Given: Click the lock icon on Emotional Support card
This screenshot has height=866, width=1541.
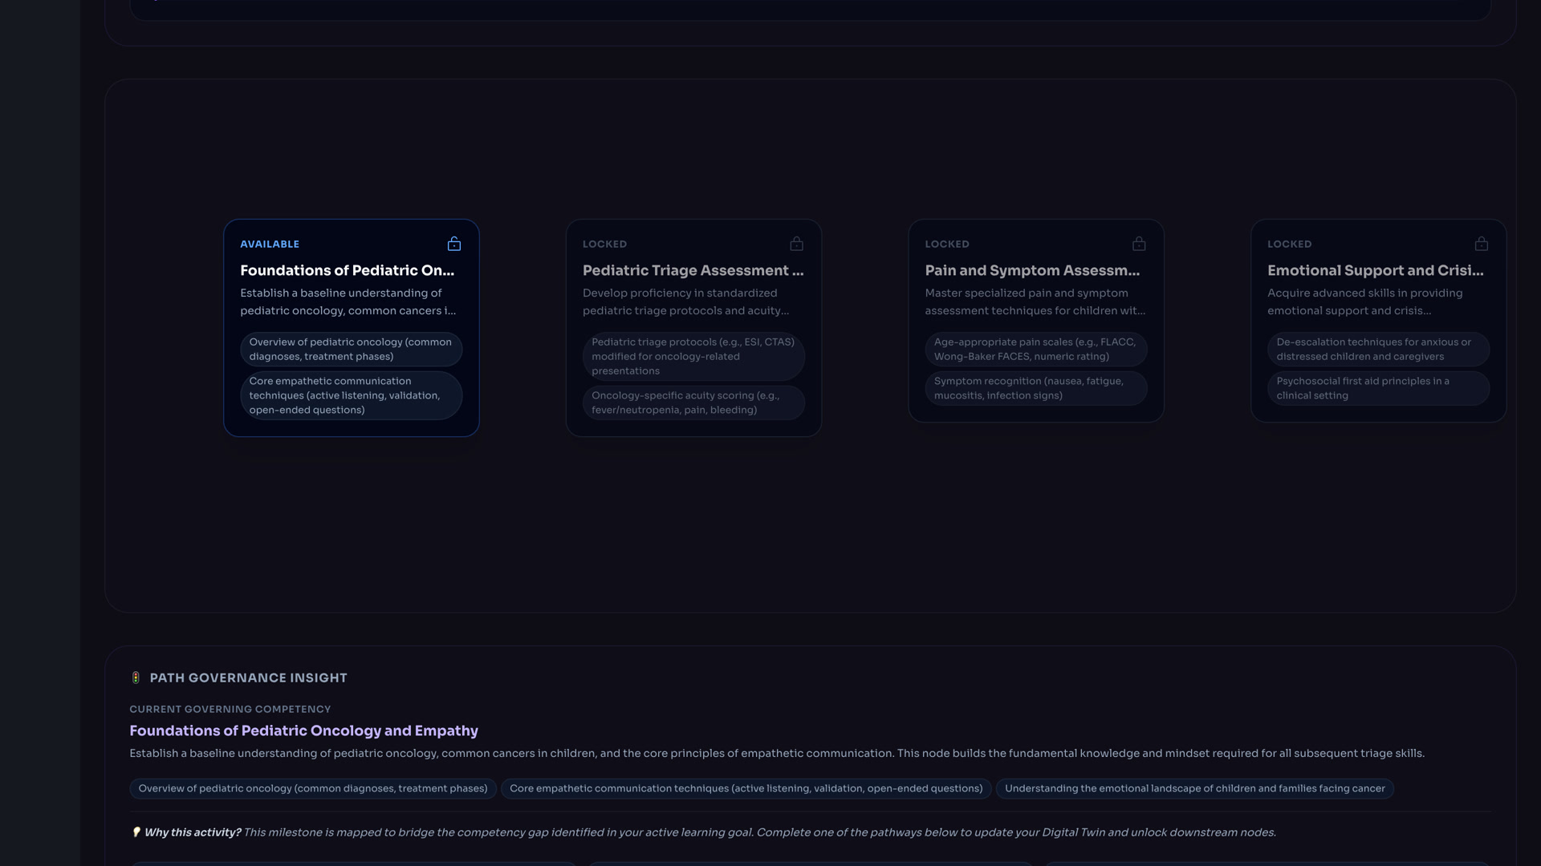Looking at the screenshot, I should pos(1482,244).
